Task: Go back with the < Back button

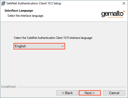Action: click(x=67, y=93)
